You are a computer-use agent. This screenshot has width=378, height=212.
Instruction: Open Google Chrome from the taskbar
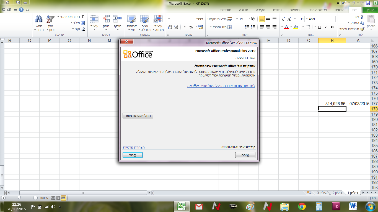[302, 206]
